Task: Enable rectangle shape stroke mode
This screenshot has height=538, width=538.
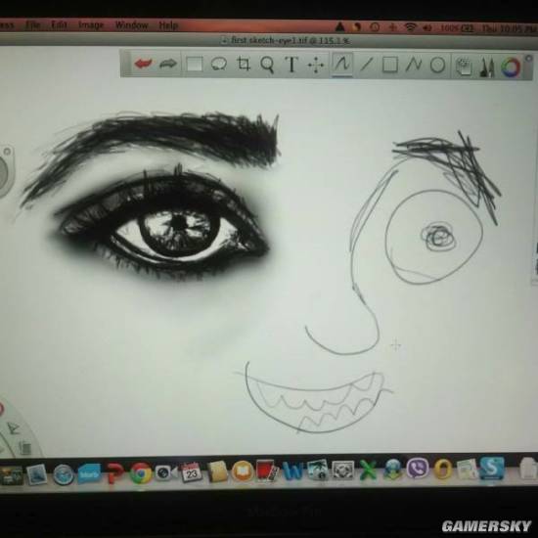Action: click(389, 65)
